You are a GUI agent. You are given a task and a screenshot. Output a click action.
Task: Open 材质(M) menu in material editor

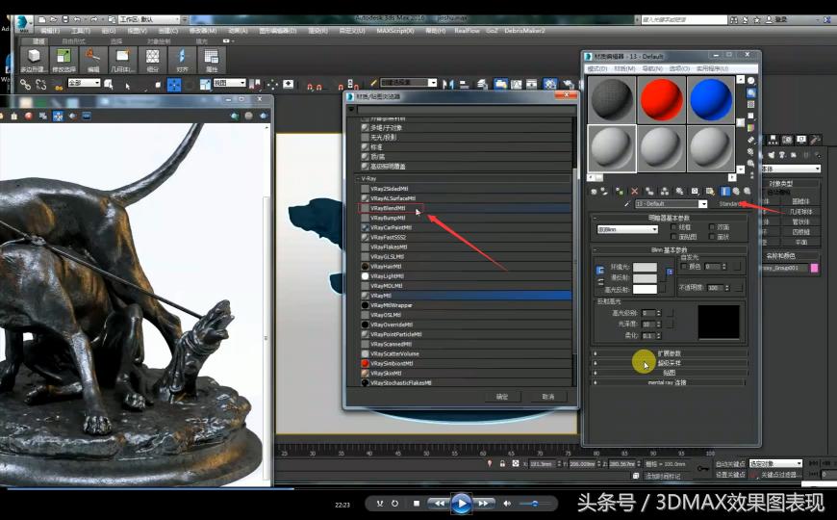(x=624, y=69)
